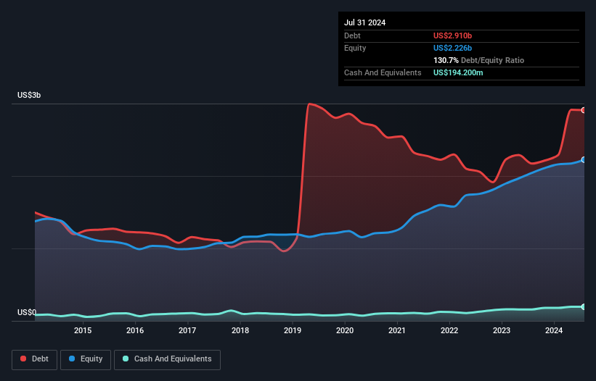596x381 pixels.
Task: Click the 2020 x-axis label
Action: 345,330
